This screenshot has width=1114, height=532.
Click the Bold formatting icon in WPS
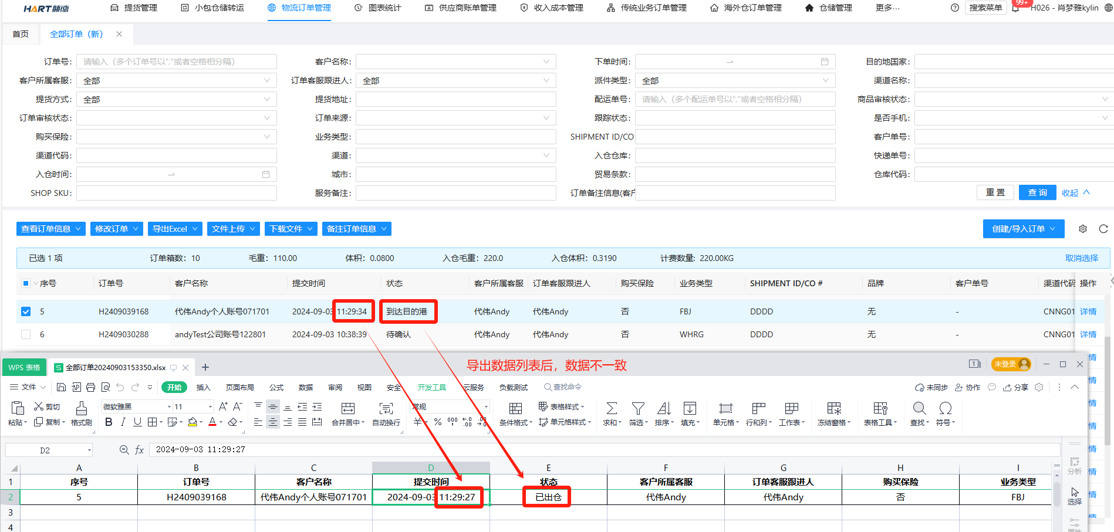pos(109,422)
